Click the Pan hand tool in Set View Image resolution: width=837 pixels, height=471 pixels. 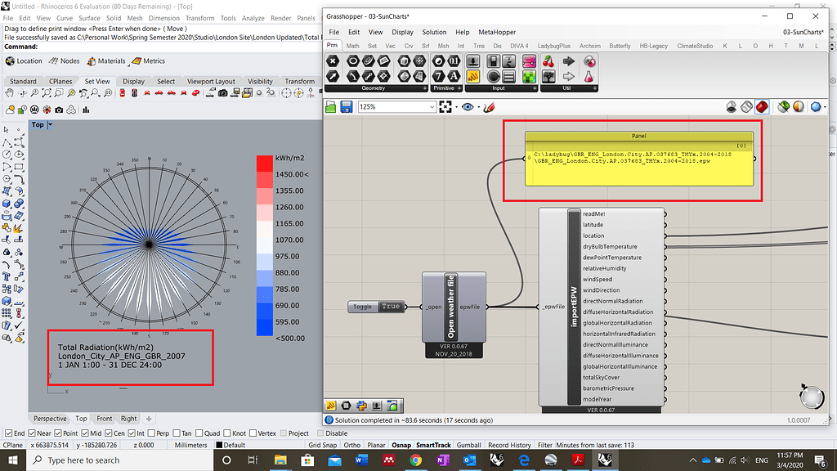10,94
